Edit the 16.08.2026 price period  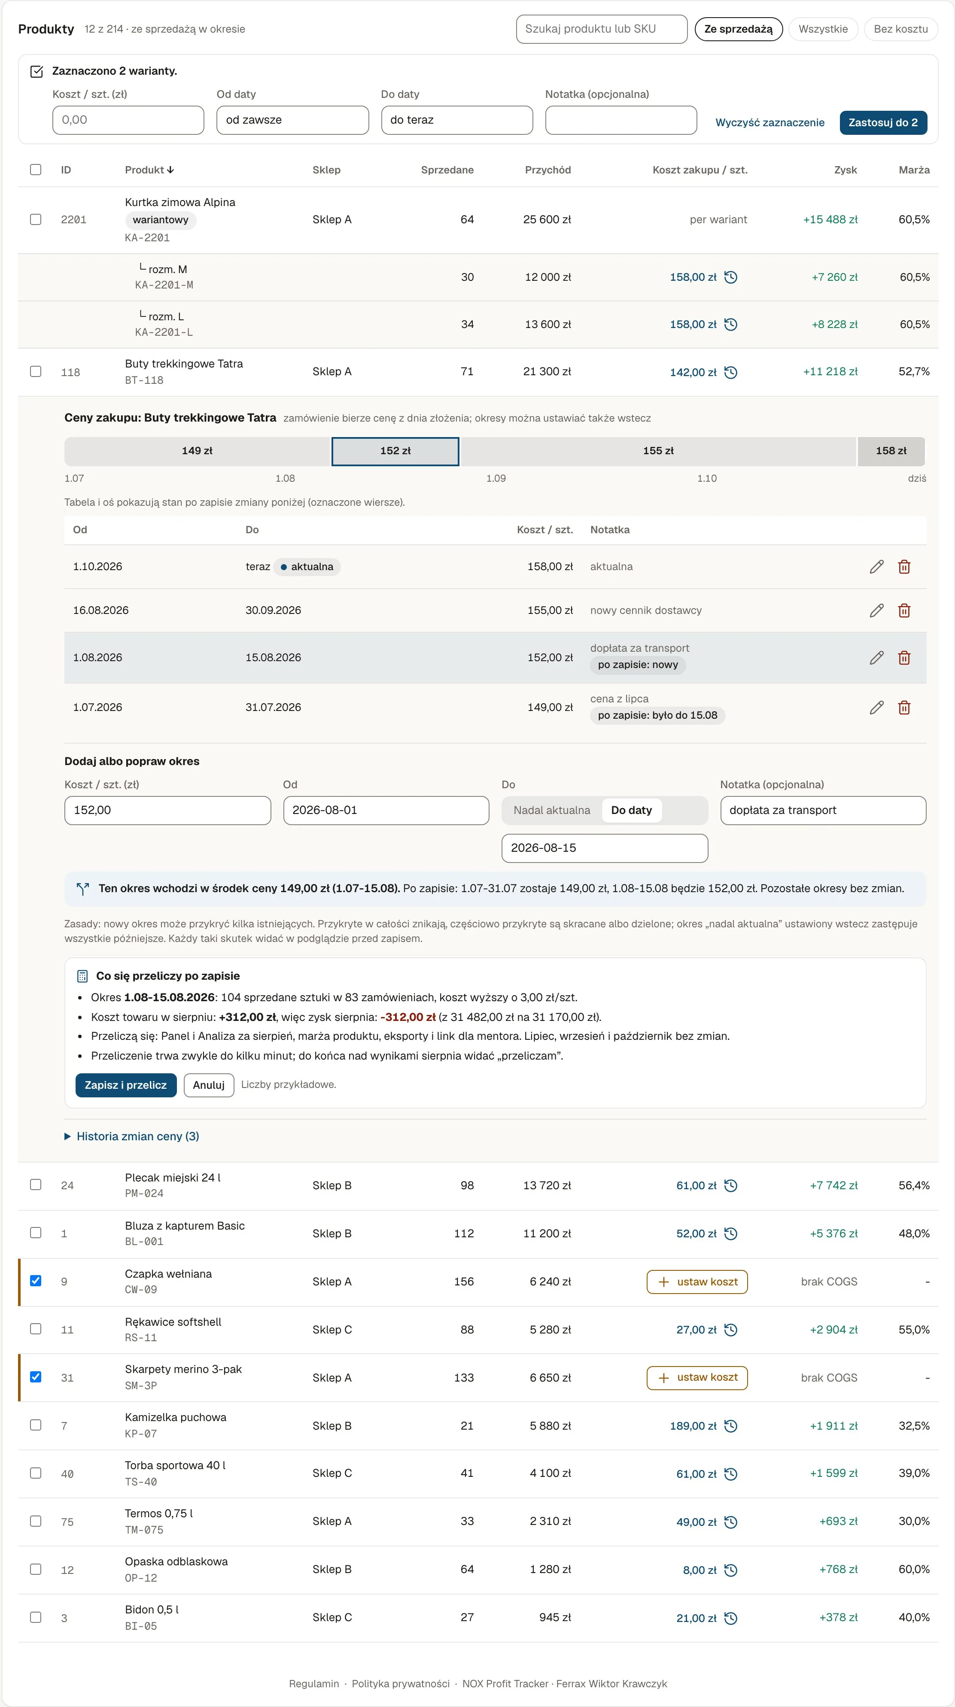(876, 611)
